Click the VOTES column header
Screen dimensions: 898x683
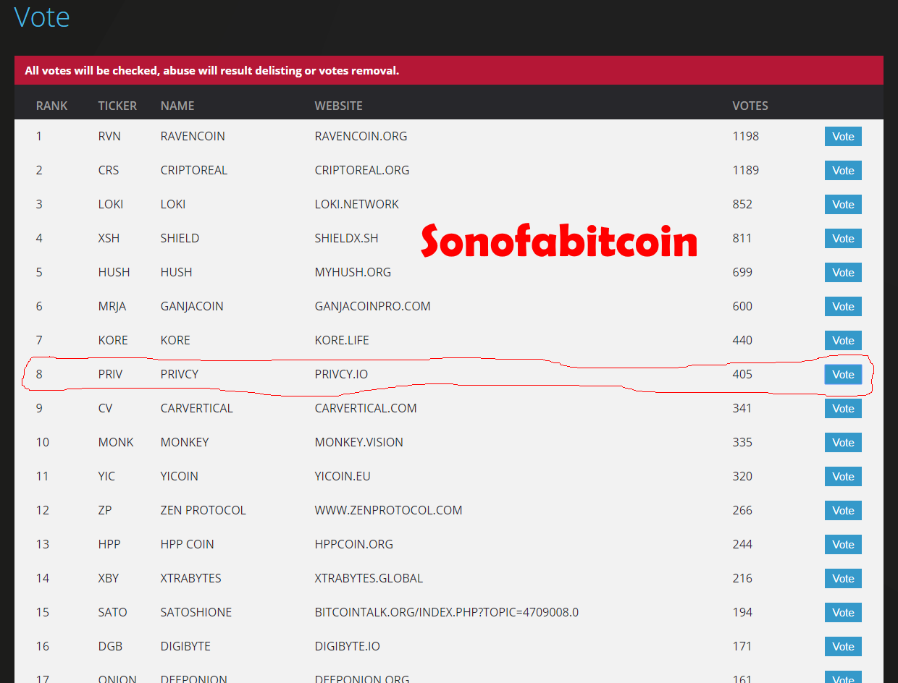point(750,106)
